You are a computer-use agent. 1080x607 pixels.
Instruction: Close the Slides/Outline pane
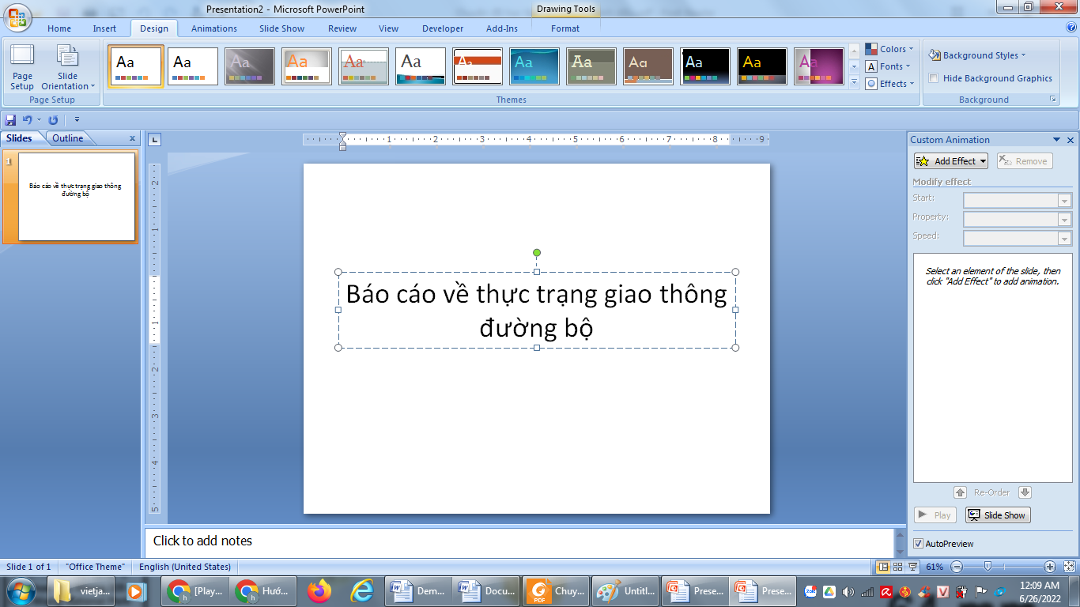pos(132,138)
